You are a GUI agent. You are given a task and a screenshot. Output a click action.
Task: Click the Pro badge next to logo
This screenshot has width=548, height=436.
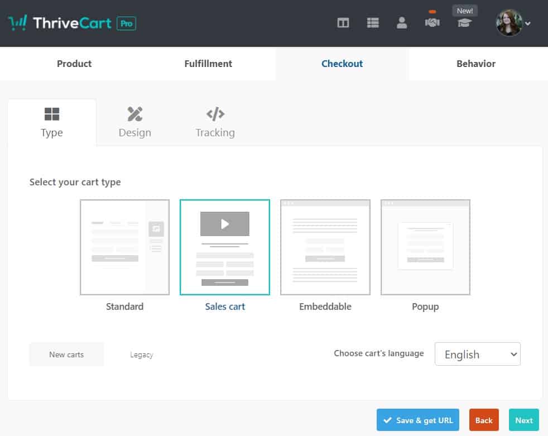click(126, 23)
